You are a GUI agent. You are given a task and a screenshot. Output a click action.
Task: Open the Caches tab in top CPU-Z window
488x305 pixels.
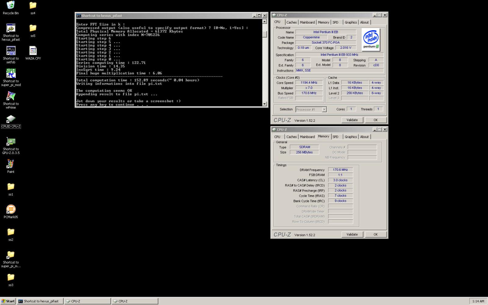tap(291, 22)
